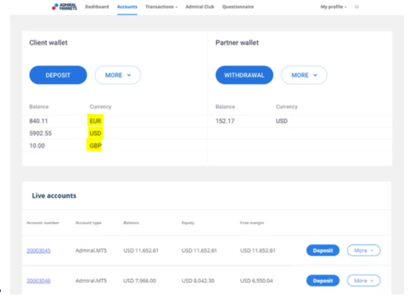Click the 840.11 balance value
Image resolution: width=416 pixels, height=296 pixels.
pos(39,121)
